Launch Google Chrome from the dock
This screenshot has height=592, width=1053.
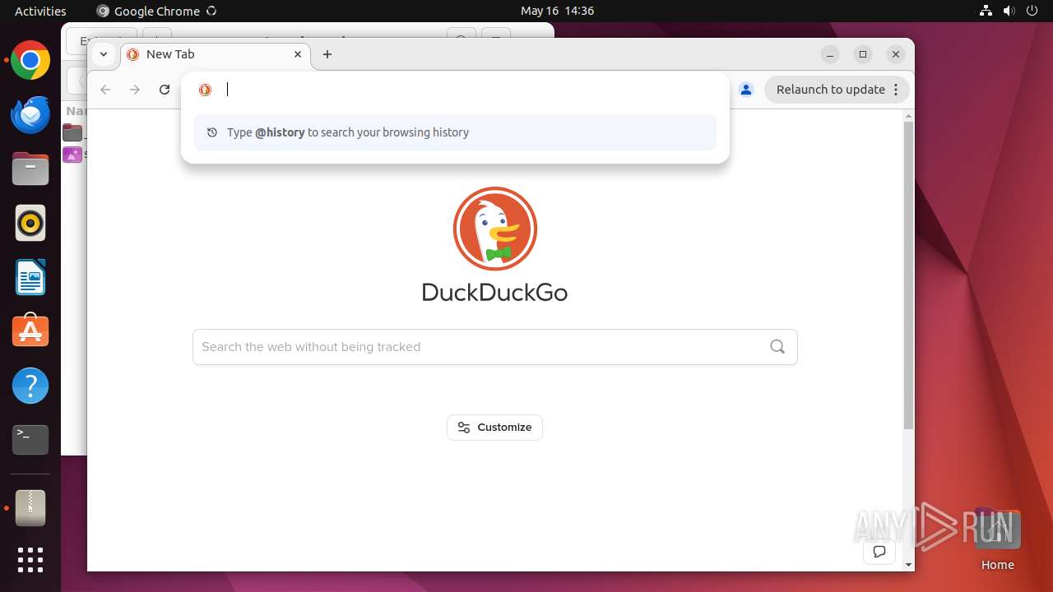pyautogui.click(x=30, y=60)
